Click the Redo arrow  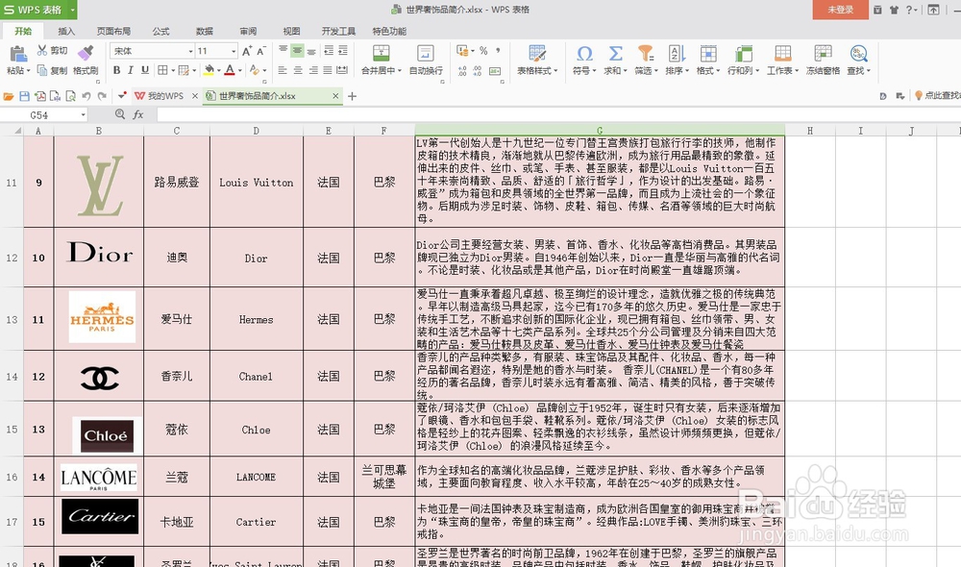coord(103,96)
